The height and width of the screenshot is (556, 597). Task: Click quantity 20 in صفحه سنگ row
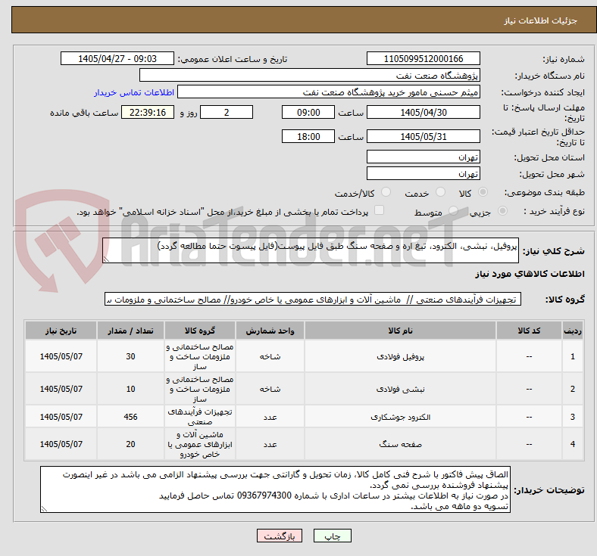click(130, 444)
